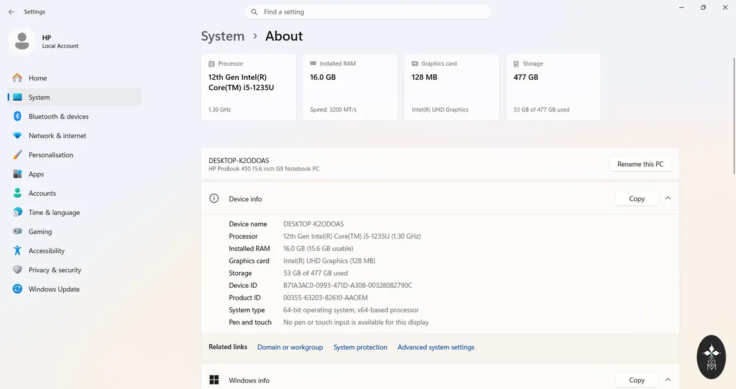The height and width of the screenshot is (389, 736).
Task: Open the Home settings page
Action: pyautogui.click(x=75, y=78)
